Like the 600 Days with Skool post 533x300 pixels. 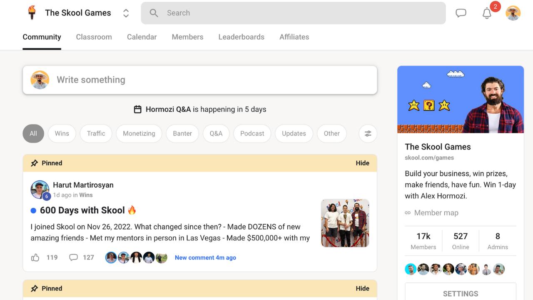coord(35,257)
